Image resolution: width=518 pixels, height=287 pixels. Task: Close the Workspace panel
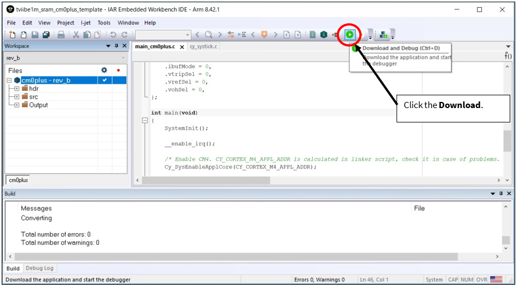click(124, 46)
